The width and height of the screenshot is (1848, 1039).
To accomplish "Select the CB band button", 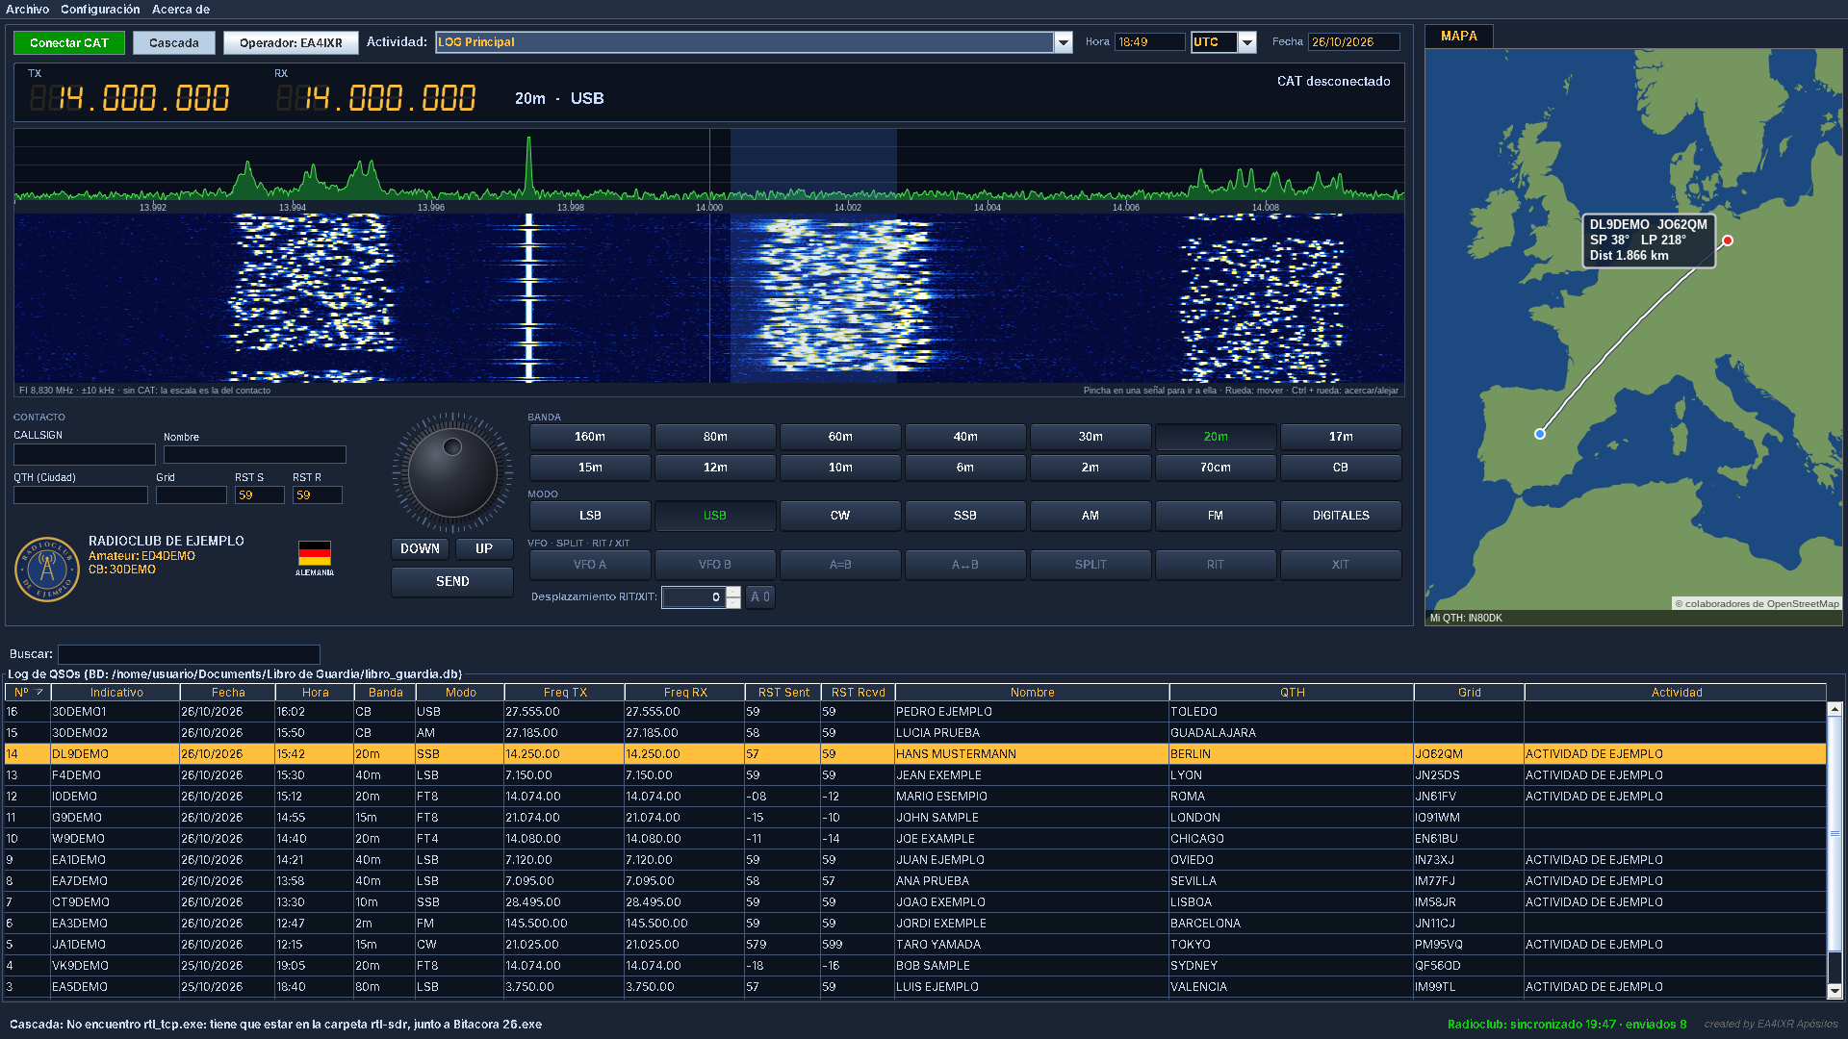I will point(1341,468).
